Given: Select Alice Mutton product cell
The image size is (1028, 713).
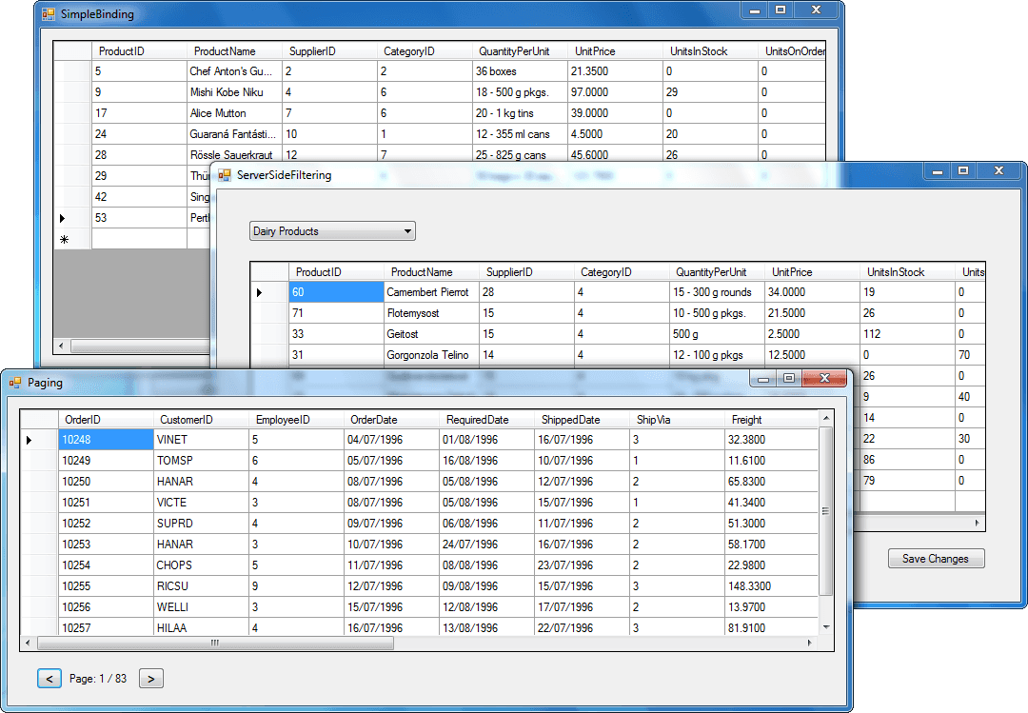Looking at the screenshot, I should [x=235, y=113].
